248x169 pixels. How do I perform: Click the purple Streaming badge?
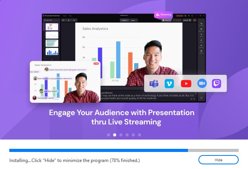[x=164, y=15]
